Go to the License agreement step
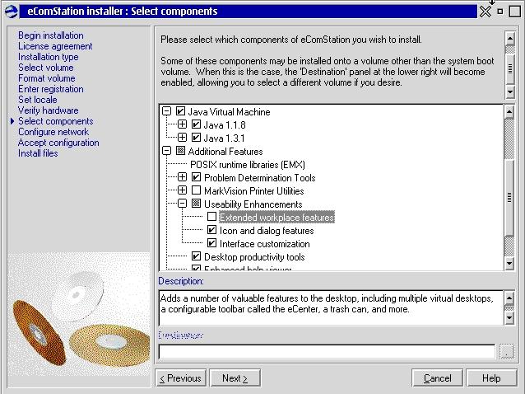This screenshot has height=394, width=525. coord(55,46)
